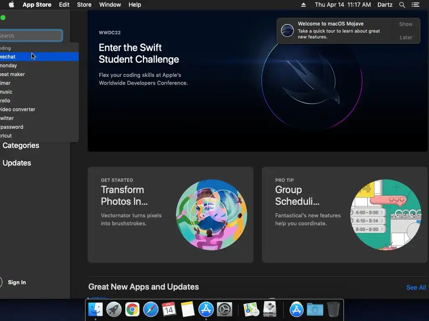Open the Transform Photos Get Started card
429x321 pixels.
click(171, 215)
